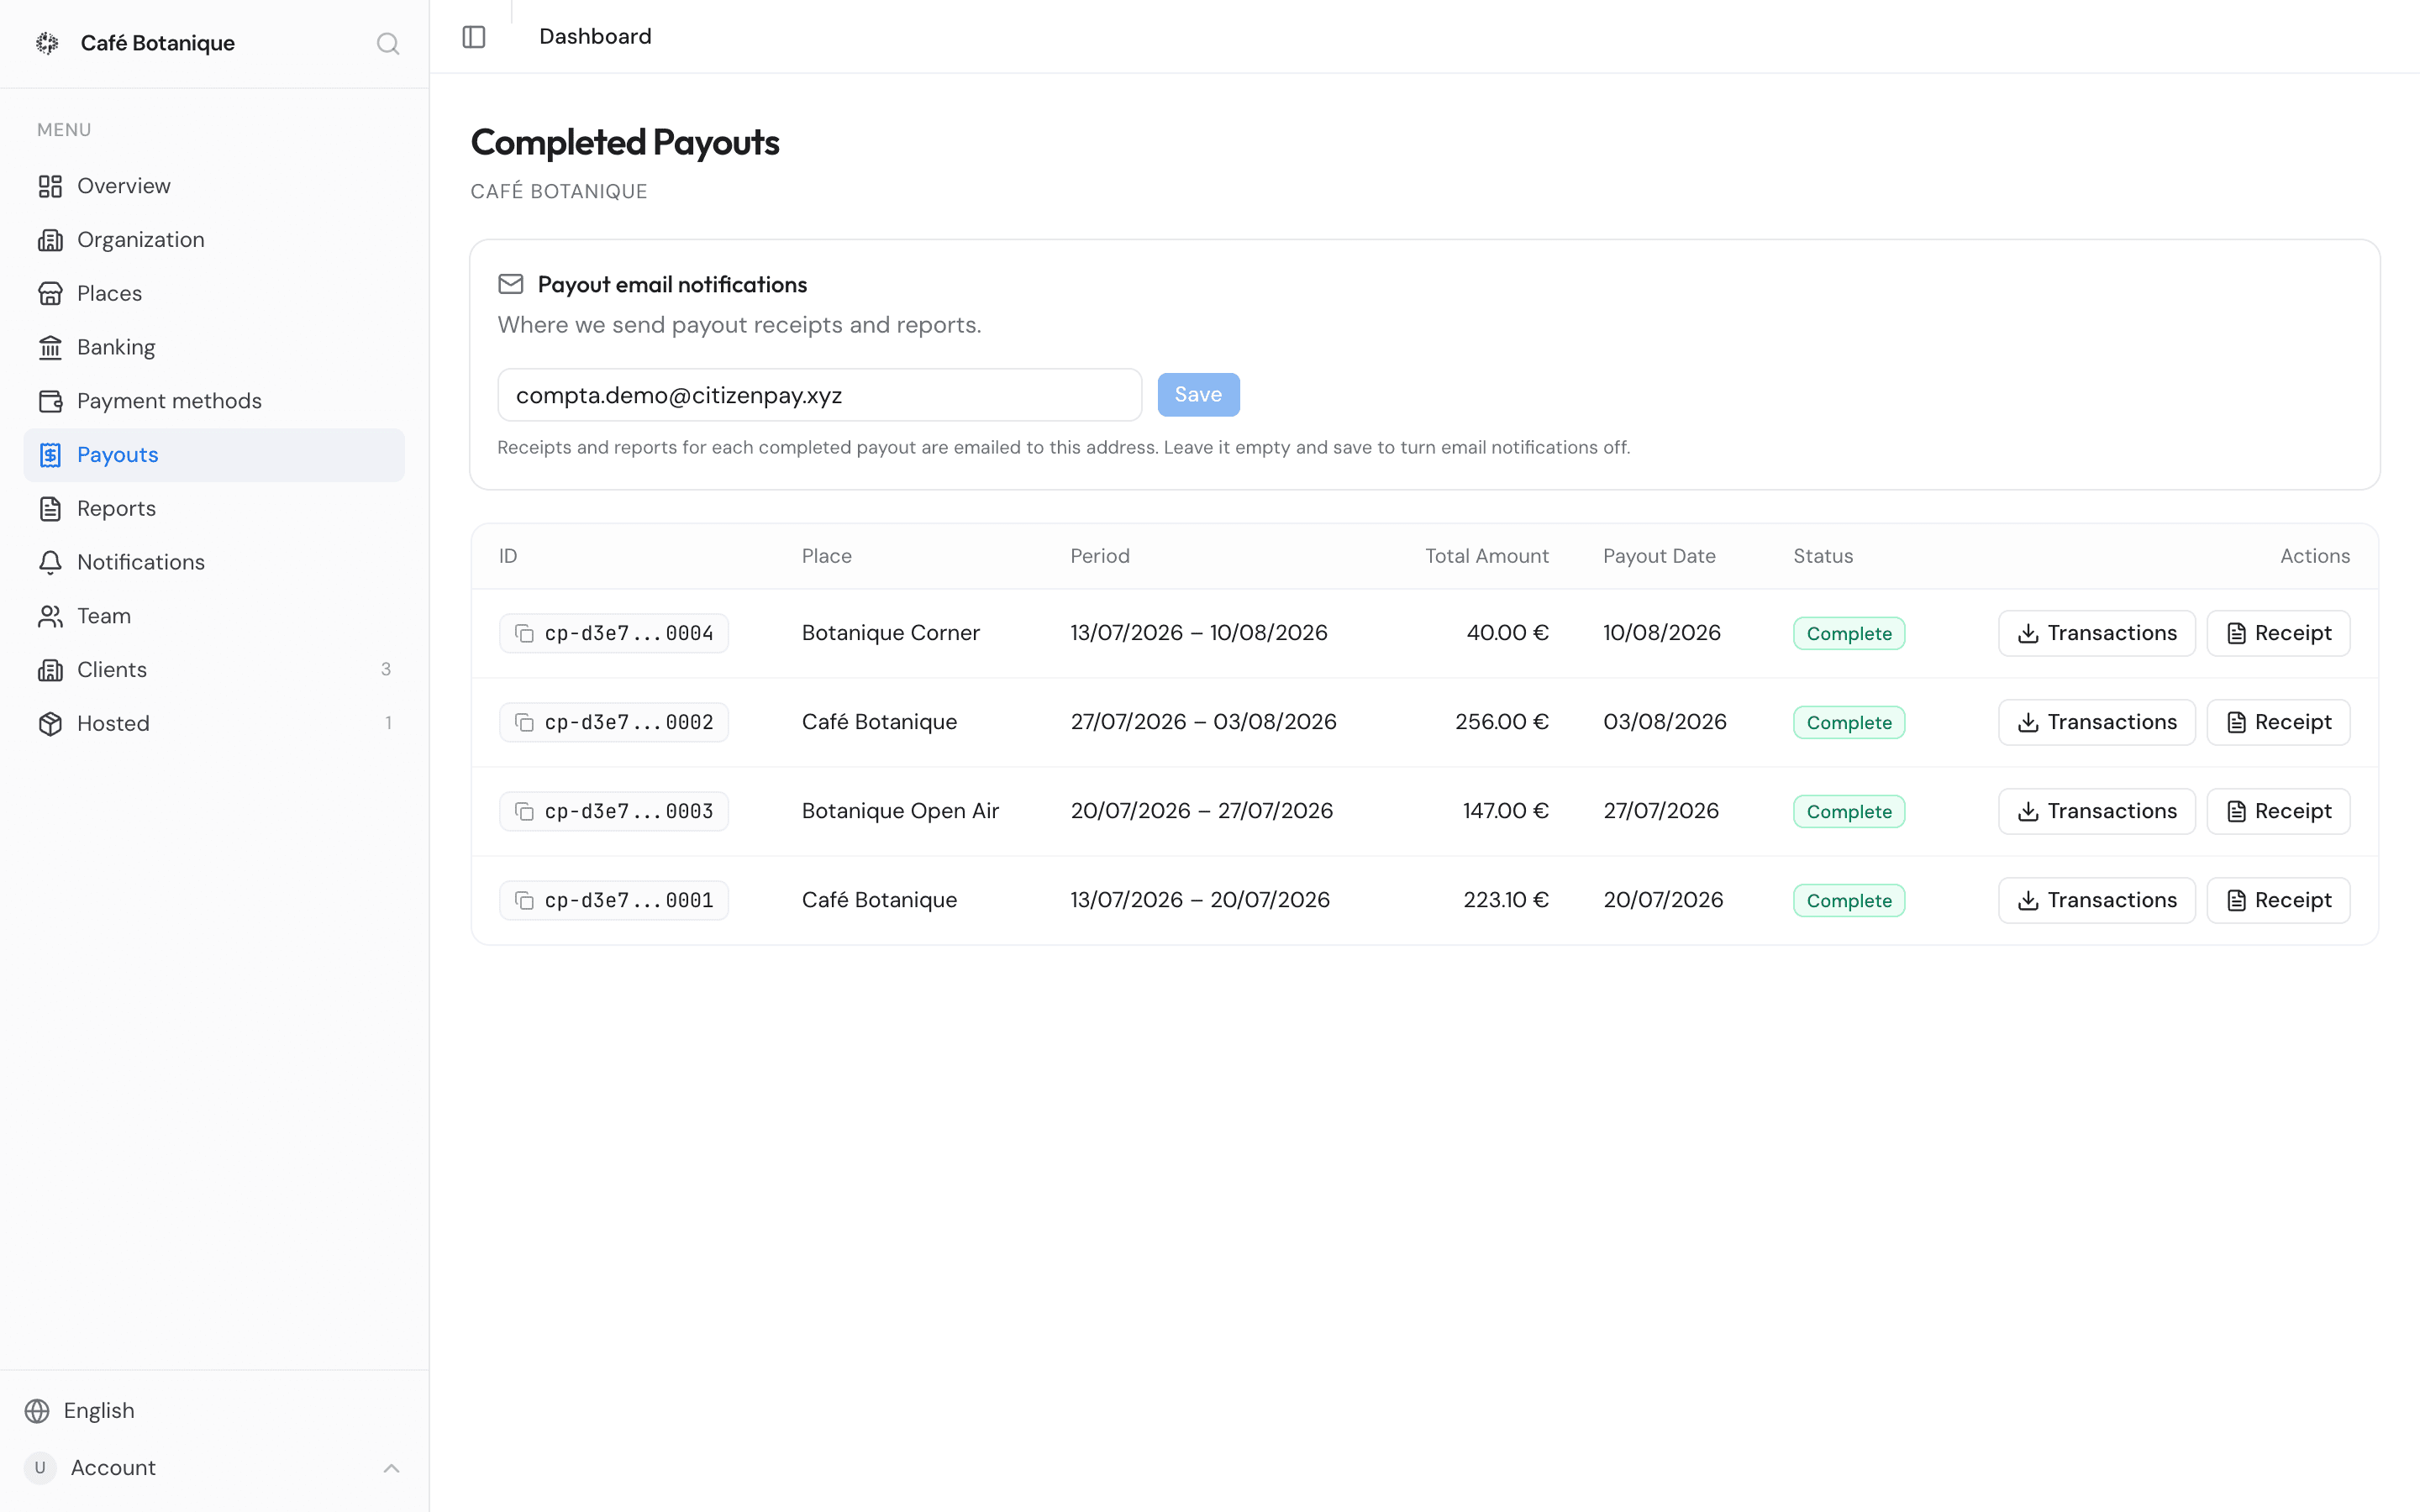
Task: Open Notifications in the sidebar
Action: point(214,562)
